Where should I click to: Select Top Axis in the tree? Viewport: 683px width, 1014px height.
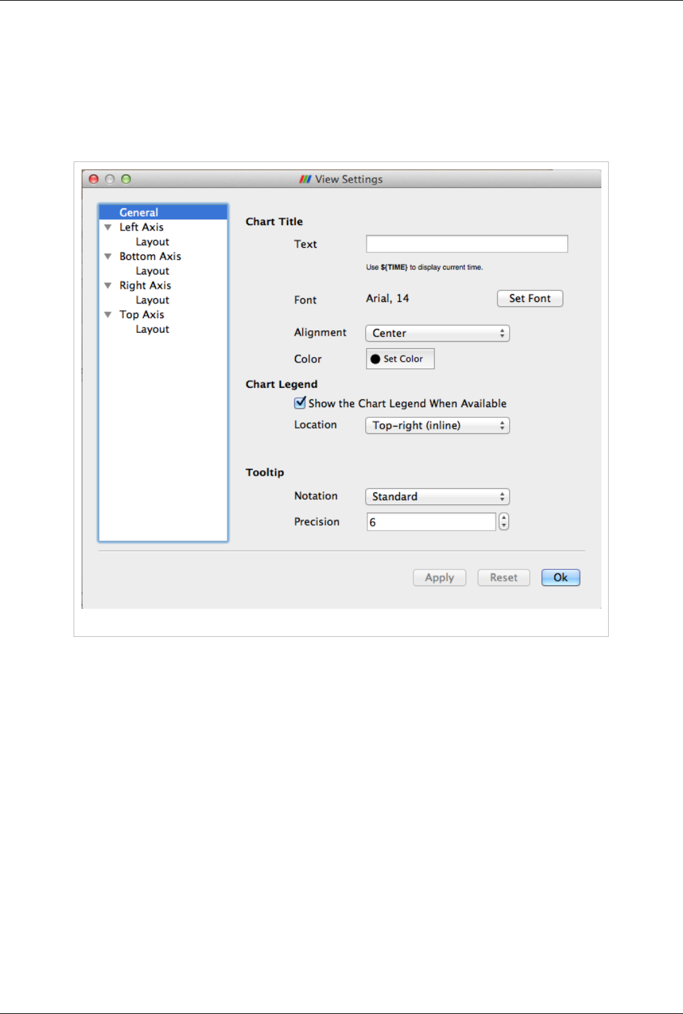coord(142,315)
